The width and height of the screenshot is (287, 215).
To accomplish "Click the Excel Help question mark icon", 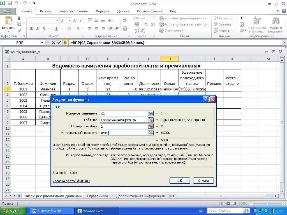I will [x=284, y=11].
